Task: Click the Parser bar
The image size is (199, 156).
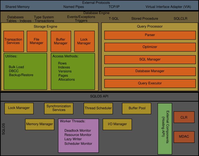Action: click(150, 35)
